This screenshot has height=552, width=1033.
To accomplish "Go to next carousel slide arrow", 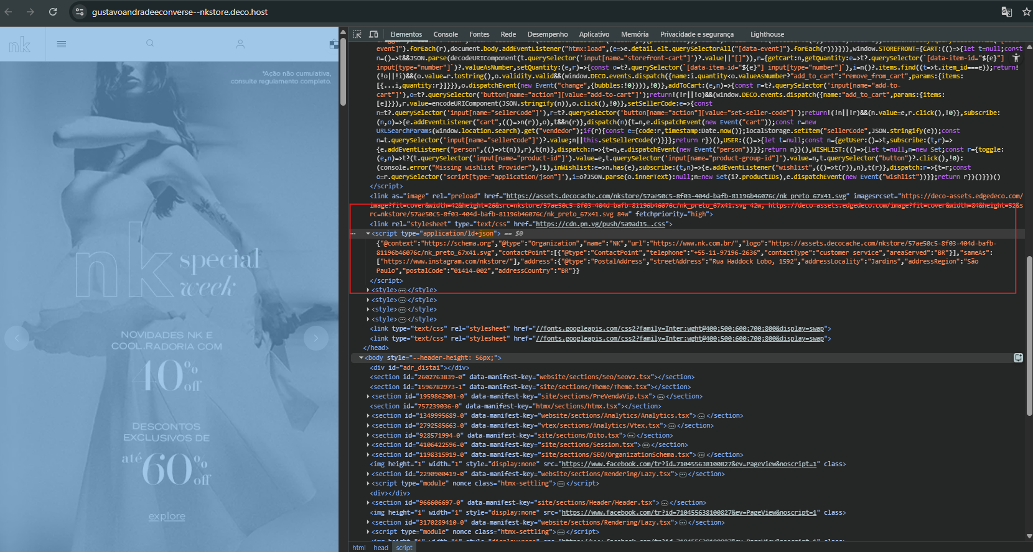I will [x=316, y=338].
